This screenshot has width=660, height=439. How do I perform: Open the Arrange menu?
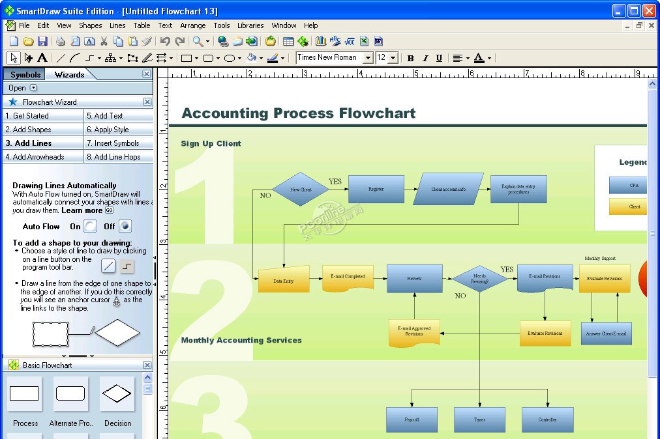[192, 25]
